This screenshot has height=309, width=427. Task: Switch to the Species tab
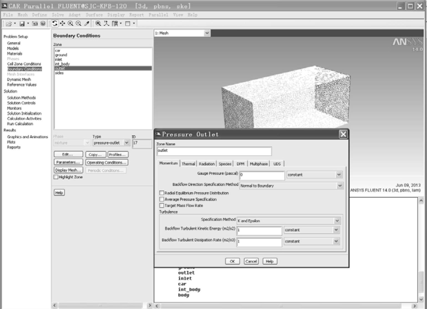225,164
